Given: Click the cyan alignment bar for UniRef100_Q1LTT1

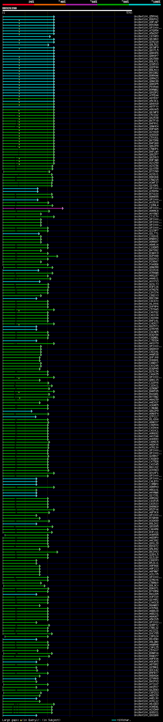Looking at the screenshot, I should 21,234.
